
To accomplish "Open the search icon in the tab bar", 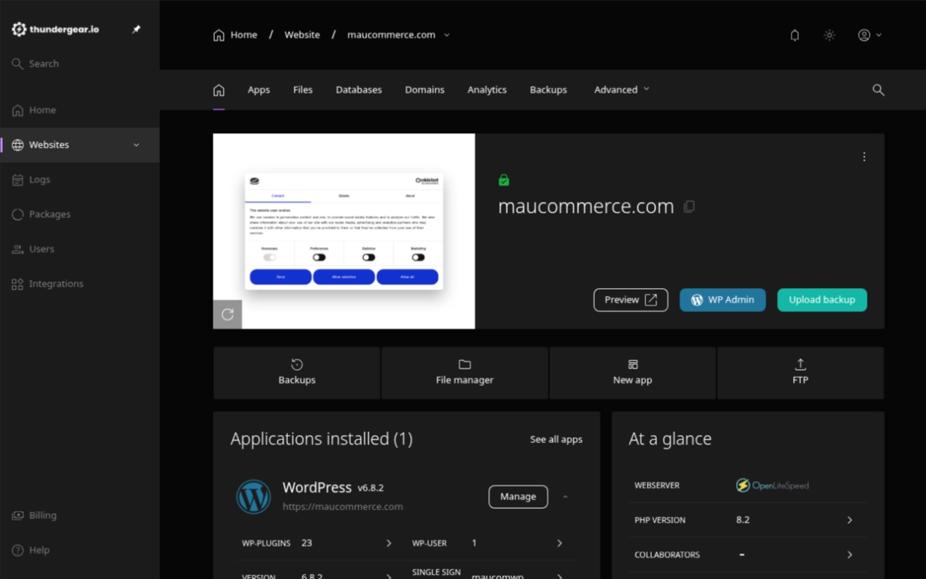I will 878,90.
